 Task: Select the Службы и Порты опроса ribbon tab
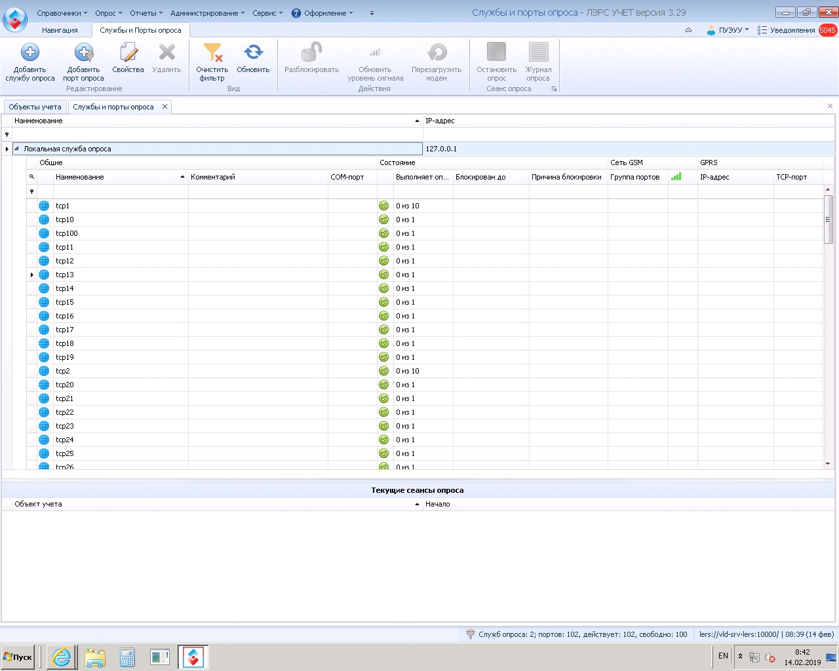click(x=140, y=30)
